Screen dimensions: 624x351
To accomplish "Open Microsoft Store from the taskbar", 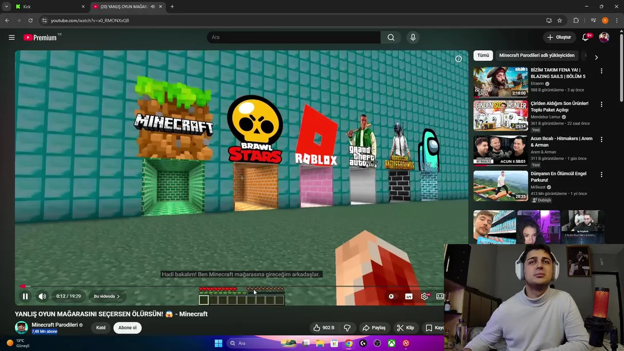I will [334, 343].
